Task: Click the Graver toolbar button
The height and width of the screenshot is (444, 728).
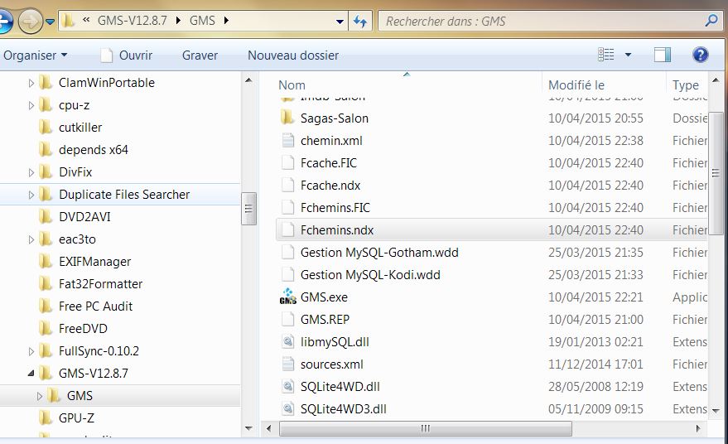Action: coord(200,55)
